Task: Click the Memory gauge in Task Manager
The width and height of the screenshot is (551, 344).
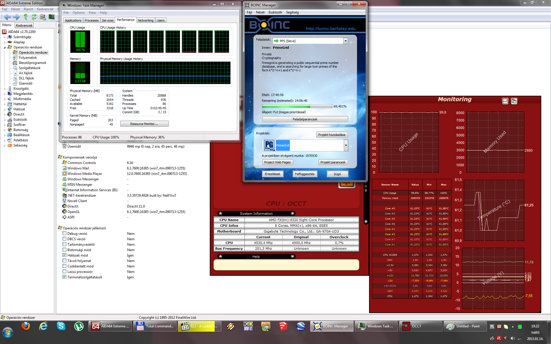Action: point(80,73)
